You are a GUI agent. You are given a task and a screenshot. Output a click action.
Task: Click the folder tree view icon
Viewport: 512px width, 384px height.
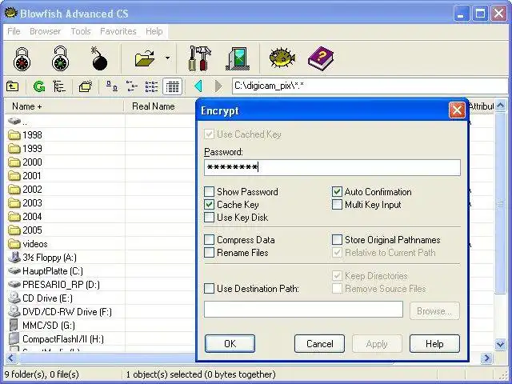click(x=59, y=86)
